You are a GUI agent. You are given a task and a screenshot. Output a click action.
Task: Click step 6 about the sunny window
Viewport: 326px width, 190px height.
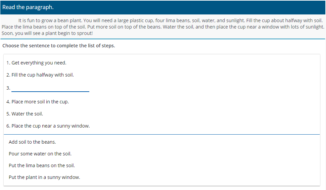[48, 126]
